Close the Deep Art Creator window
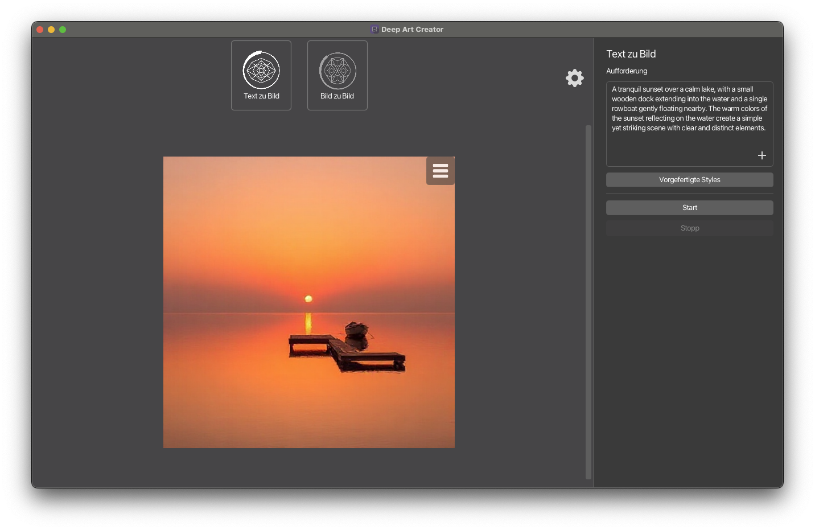 coord(40,30)
